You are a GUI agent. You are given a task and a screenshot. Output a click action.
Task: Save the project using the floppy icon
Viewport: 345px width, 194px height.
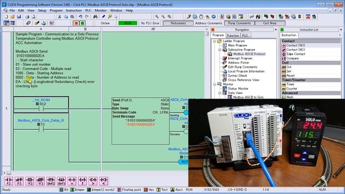tap(19, 17)
